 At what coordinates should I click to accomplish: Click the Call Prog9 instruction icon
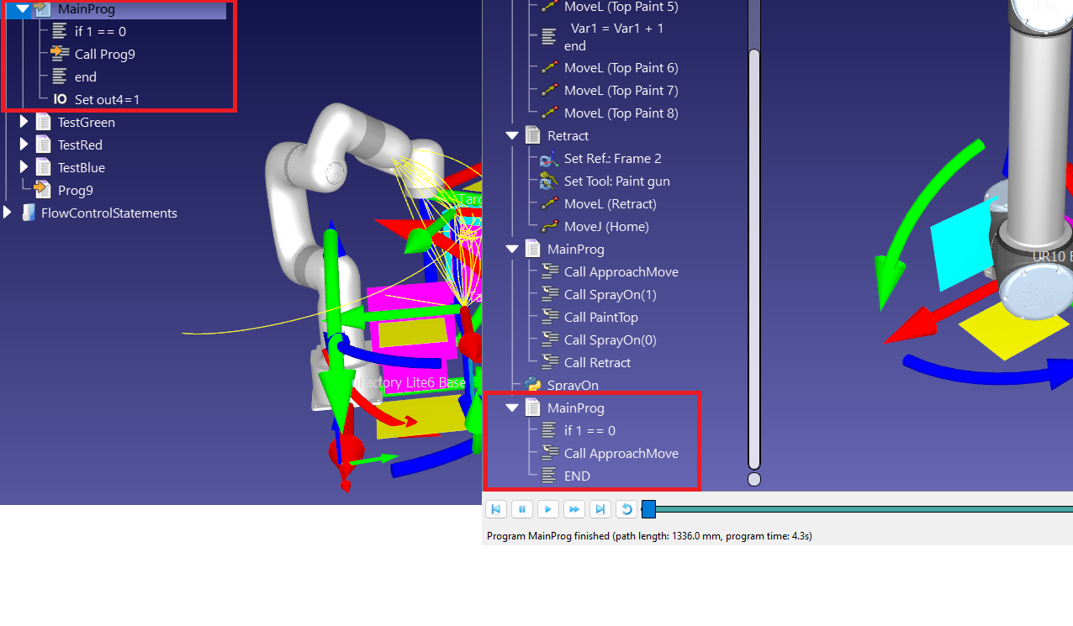60,54
